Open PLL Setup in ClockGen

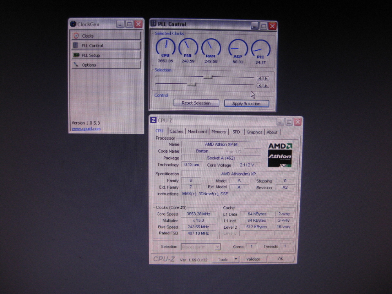click(x=106, y=55)
